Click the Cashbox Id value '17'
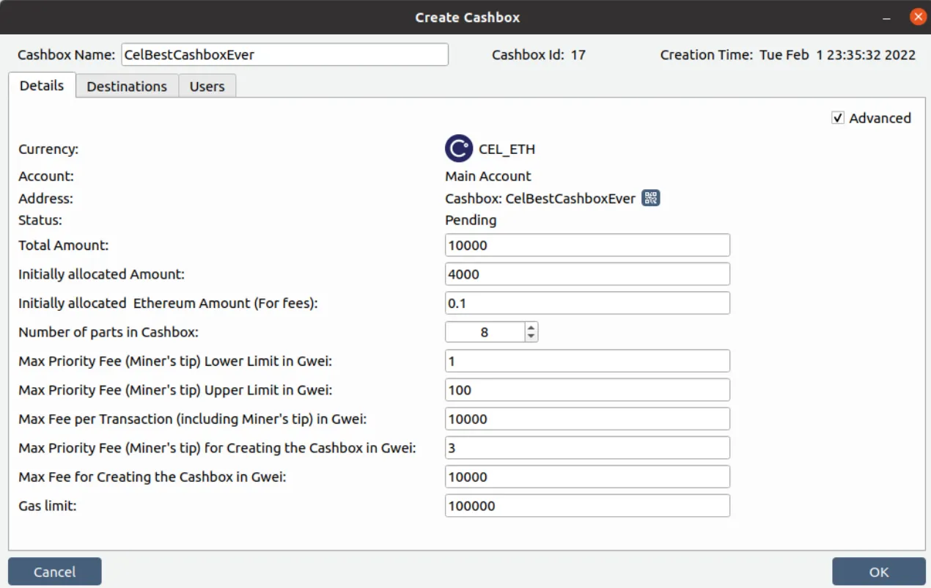Image resolution: width=931 pixels, height=588 pixels. 578,54
